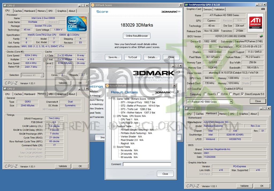Click Validate in Mainboard CPU-Z window

click(x=244, y=186)
